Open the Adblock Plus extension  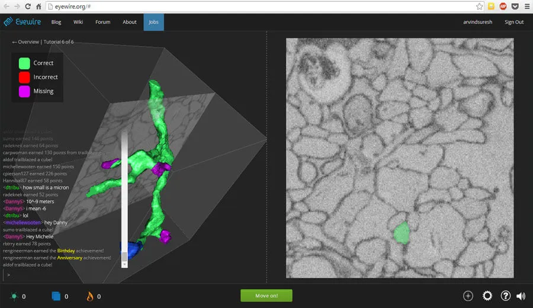tap(503, 6)
